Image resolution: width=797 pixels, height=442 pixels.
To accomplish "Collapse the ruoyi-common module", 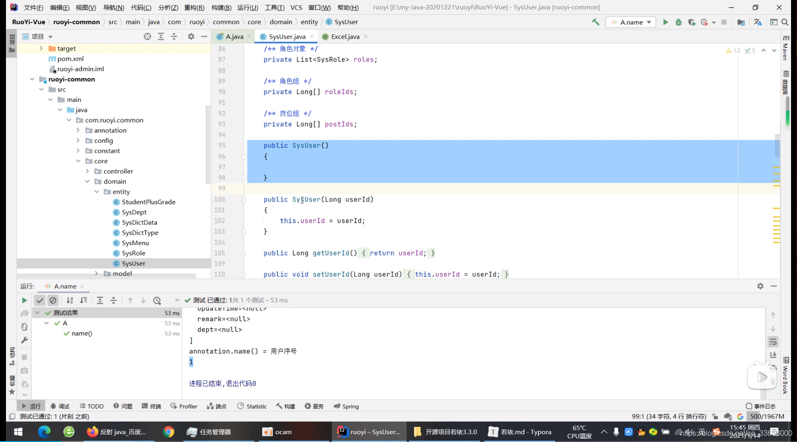I will pyautogui.click(x=32, y=79).
